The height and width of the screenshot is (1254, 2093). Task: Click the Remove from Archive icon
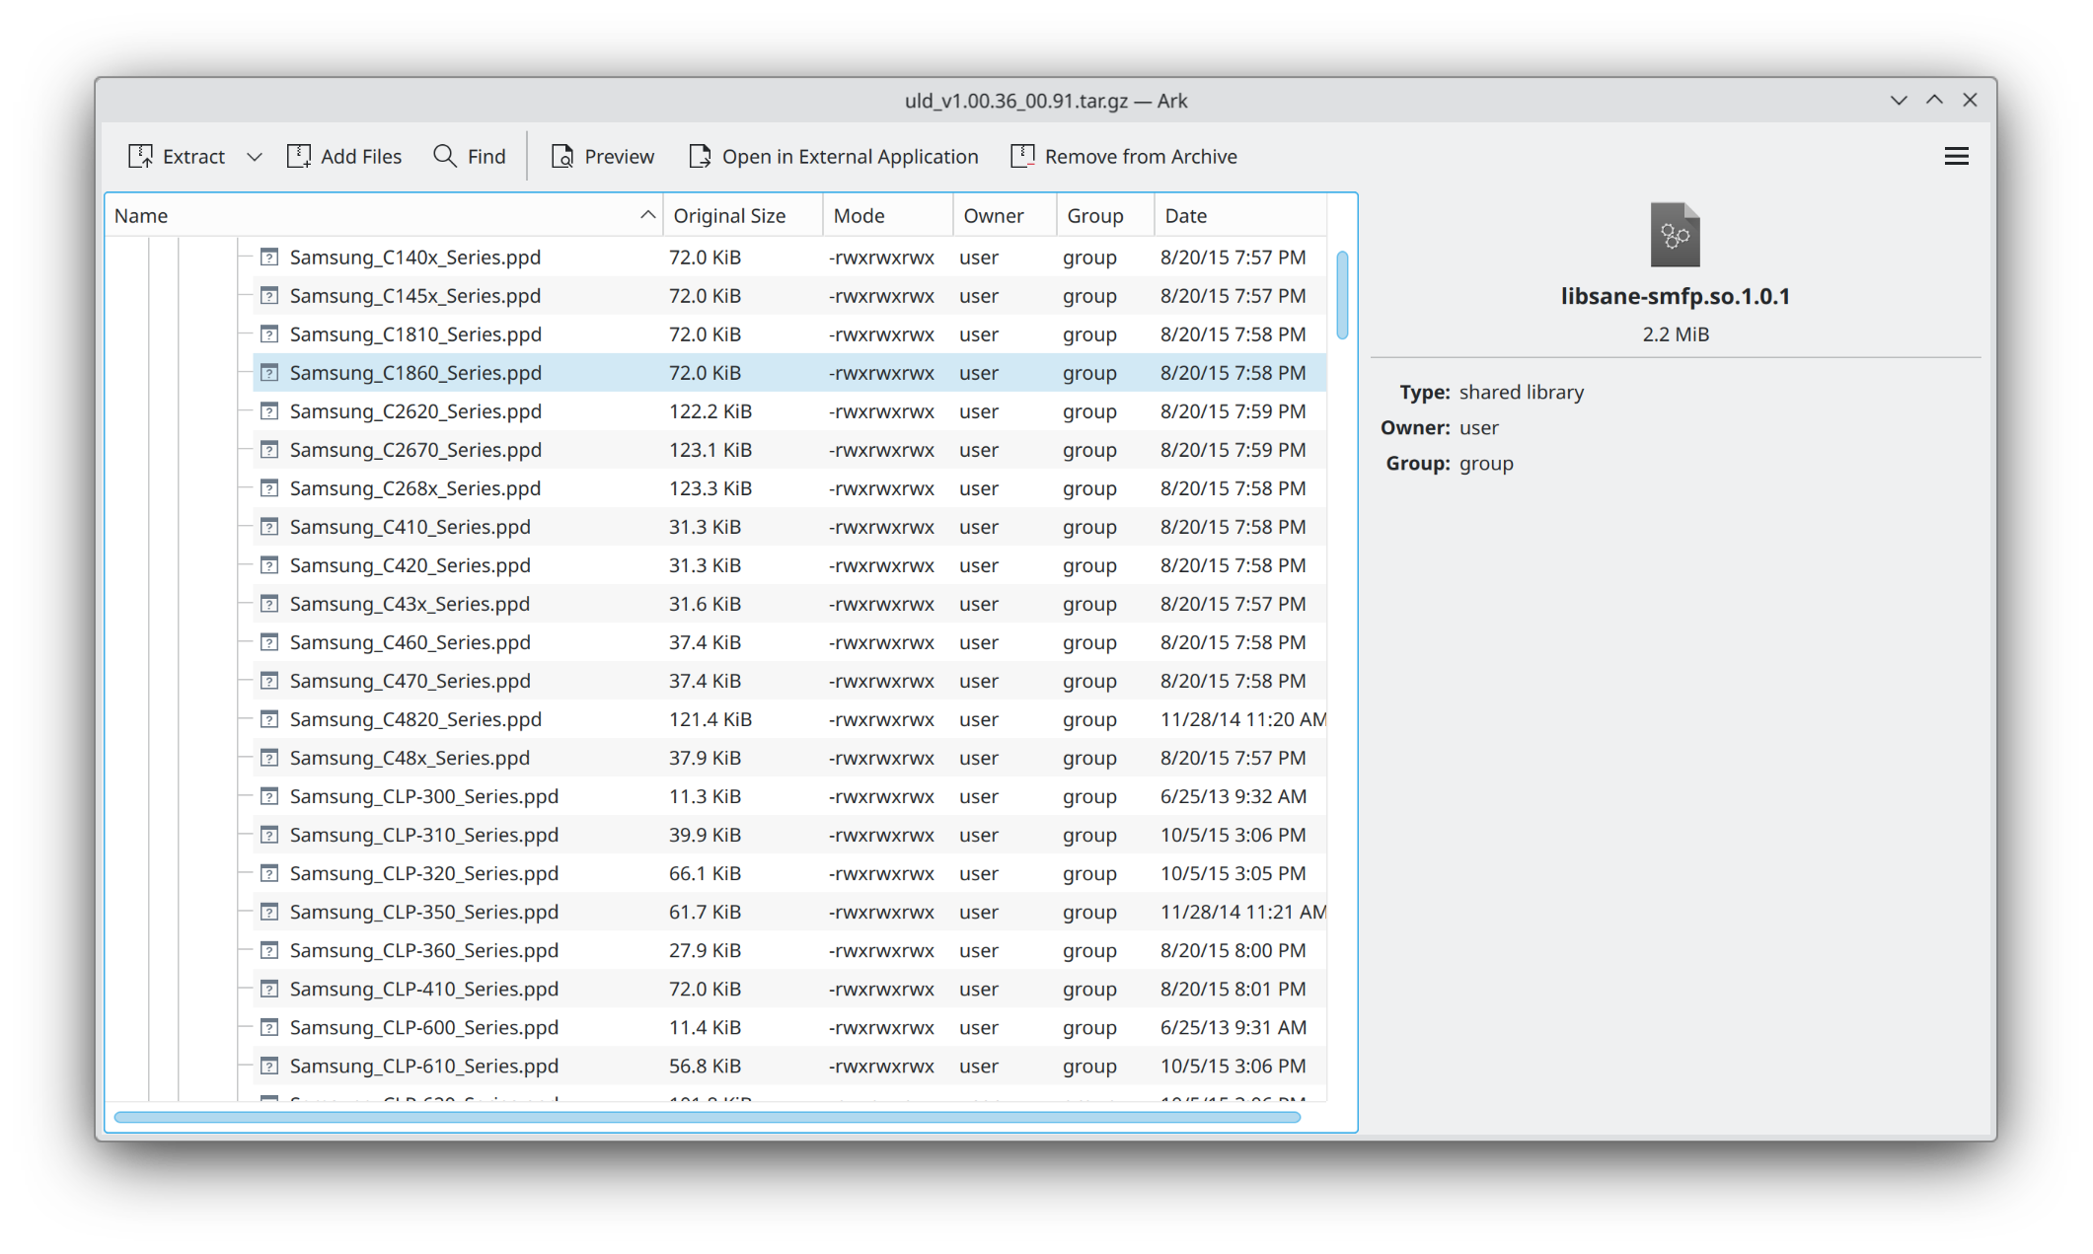coord(1022,156)
